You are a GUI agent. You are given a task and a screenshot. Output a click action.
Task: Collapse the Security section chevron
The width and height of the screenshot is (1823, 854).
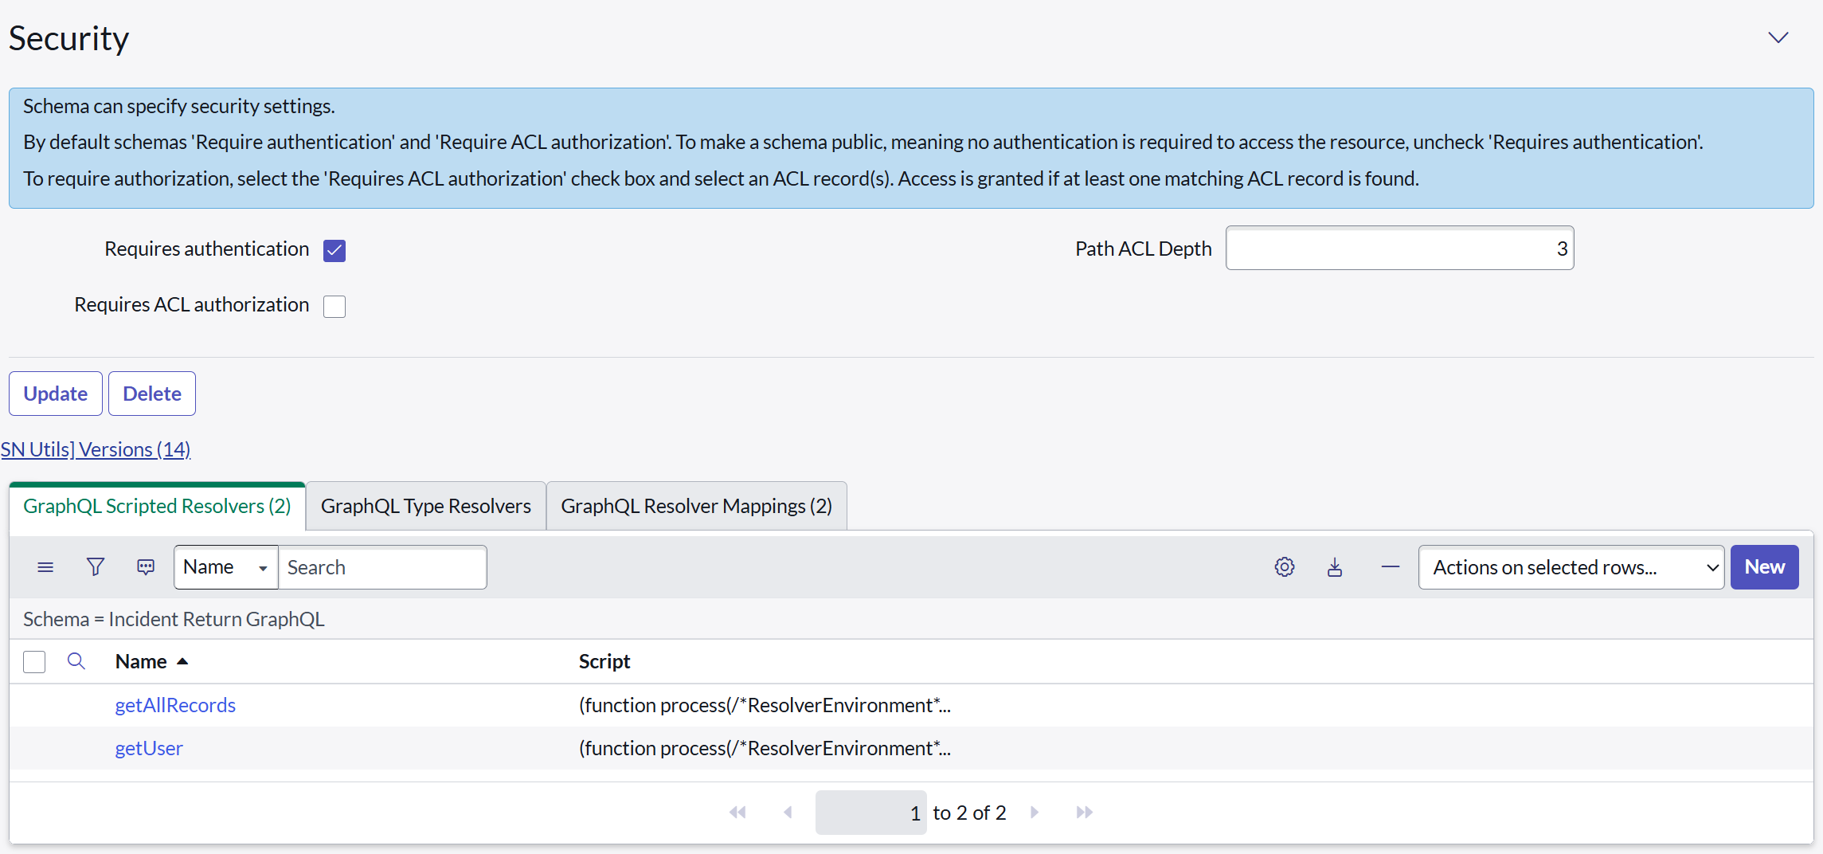pos(1778,38)
